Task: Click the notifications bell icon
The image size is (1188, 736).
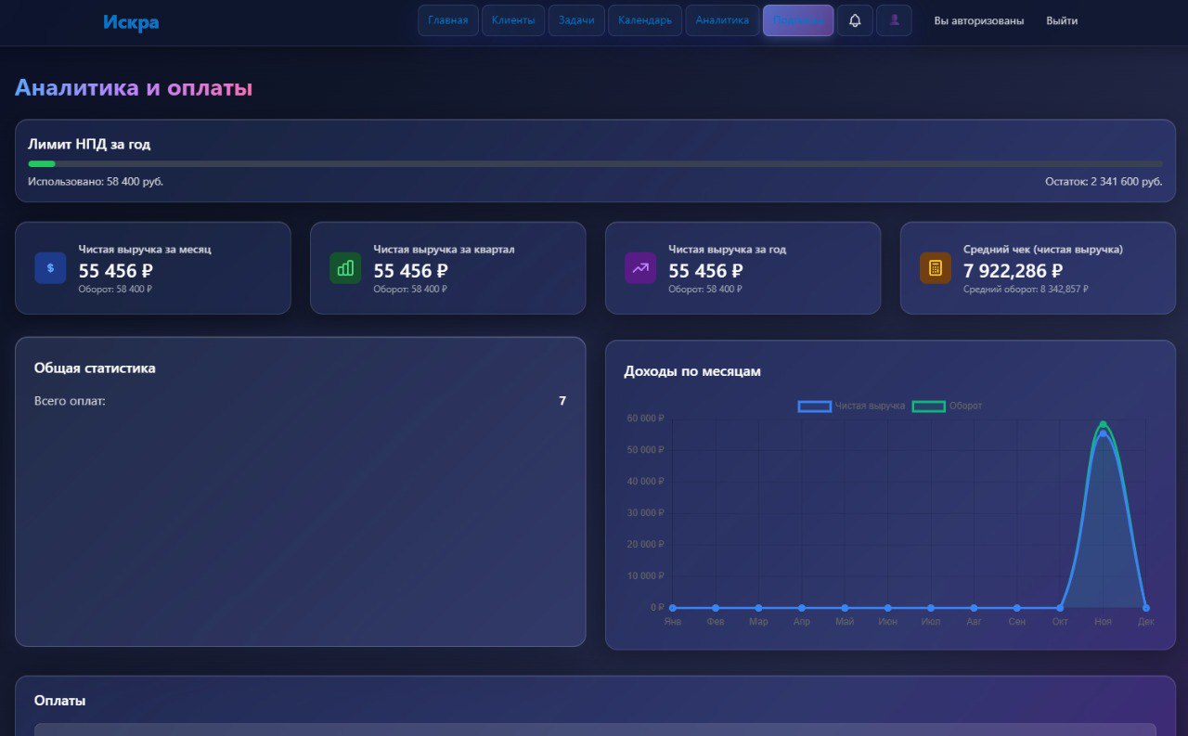Action: pos(855,20)
